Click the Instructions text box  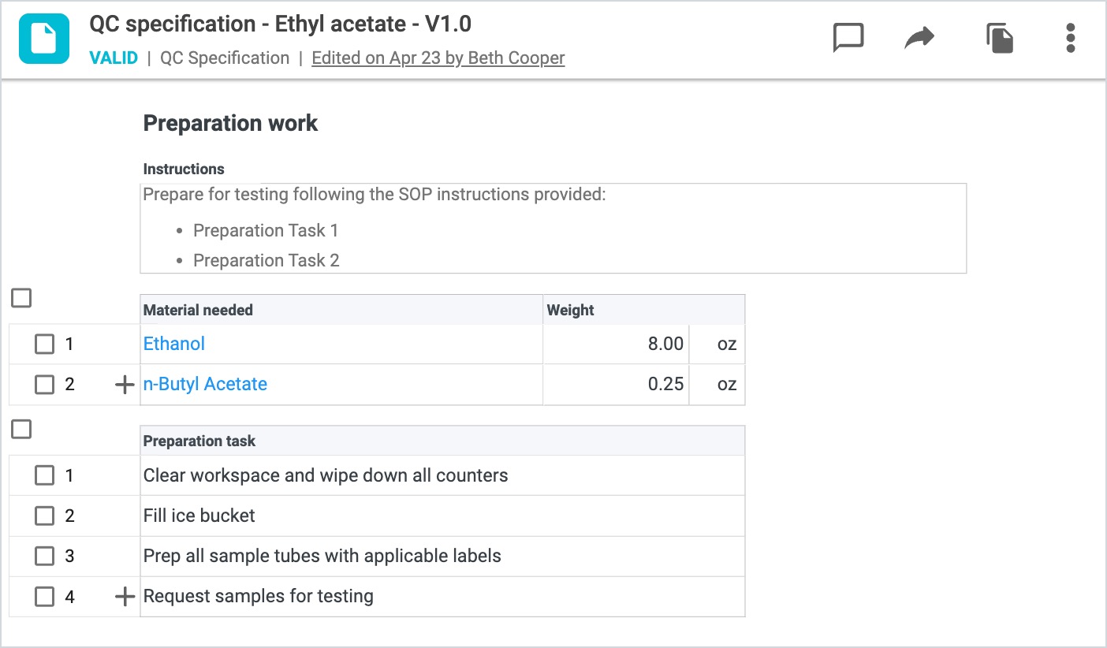(553, 229)
